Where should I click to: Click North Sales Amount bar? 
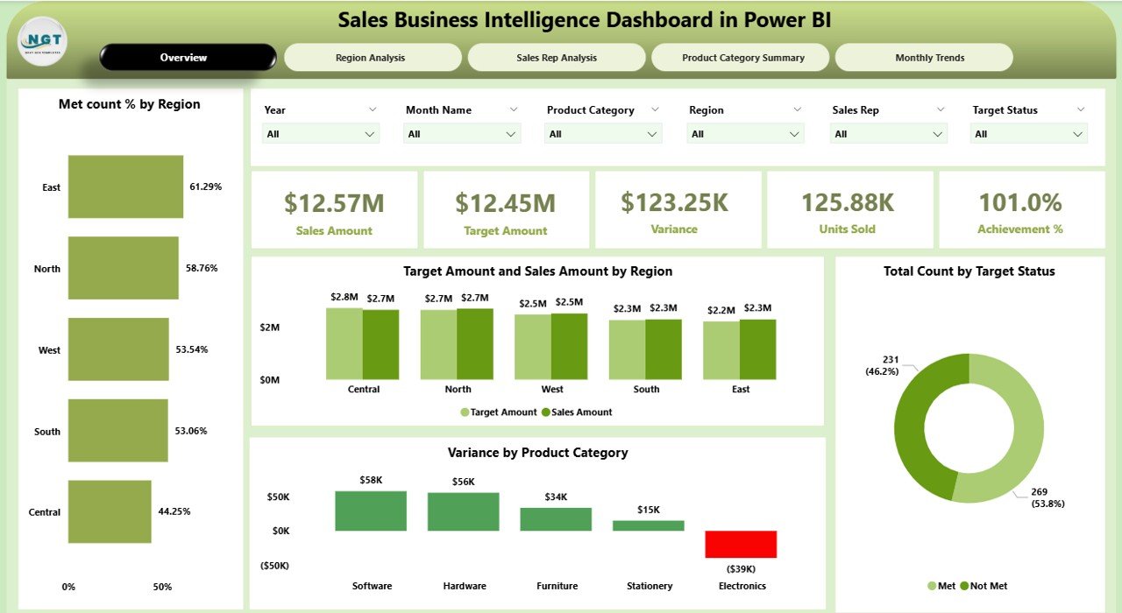[475, 344]
